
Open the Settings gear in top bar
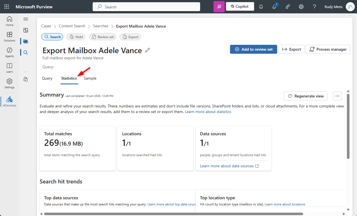[x=301, y=7]
